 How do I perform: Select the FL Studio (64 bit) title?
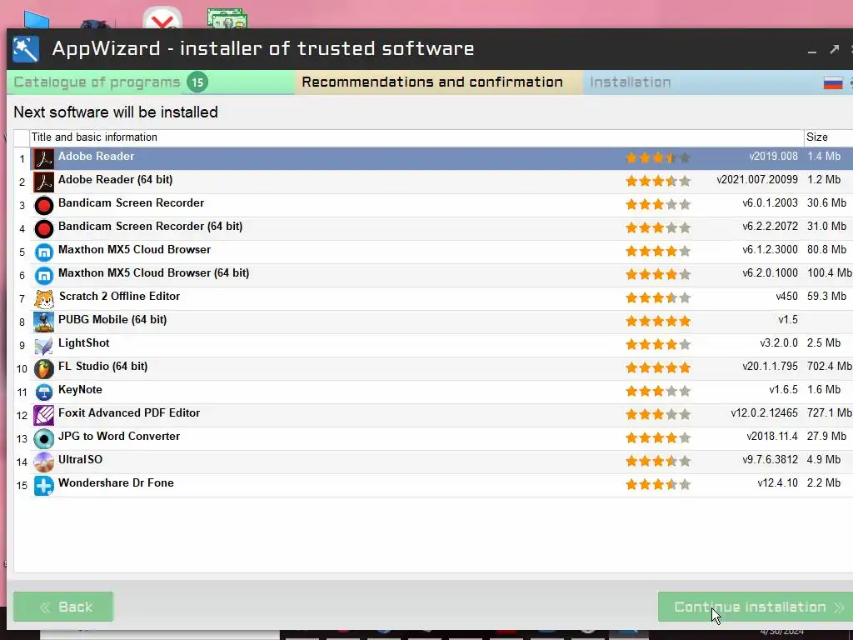coord(102,367)
